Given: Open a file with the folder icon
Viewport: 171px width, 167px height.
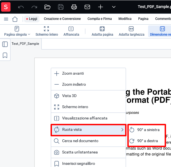Looking at the screenshot, I should click(x=48, y=7).
